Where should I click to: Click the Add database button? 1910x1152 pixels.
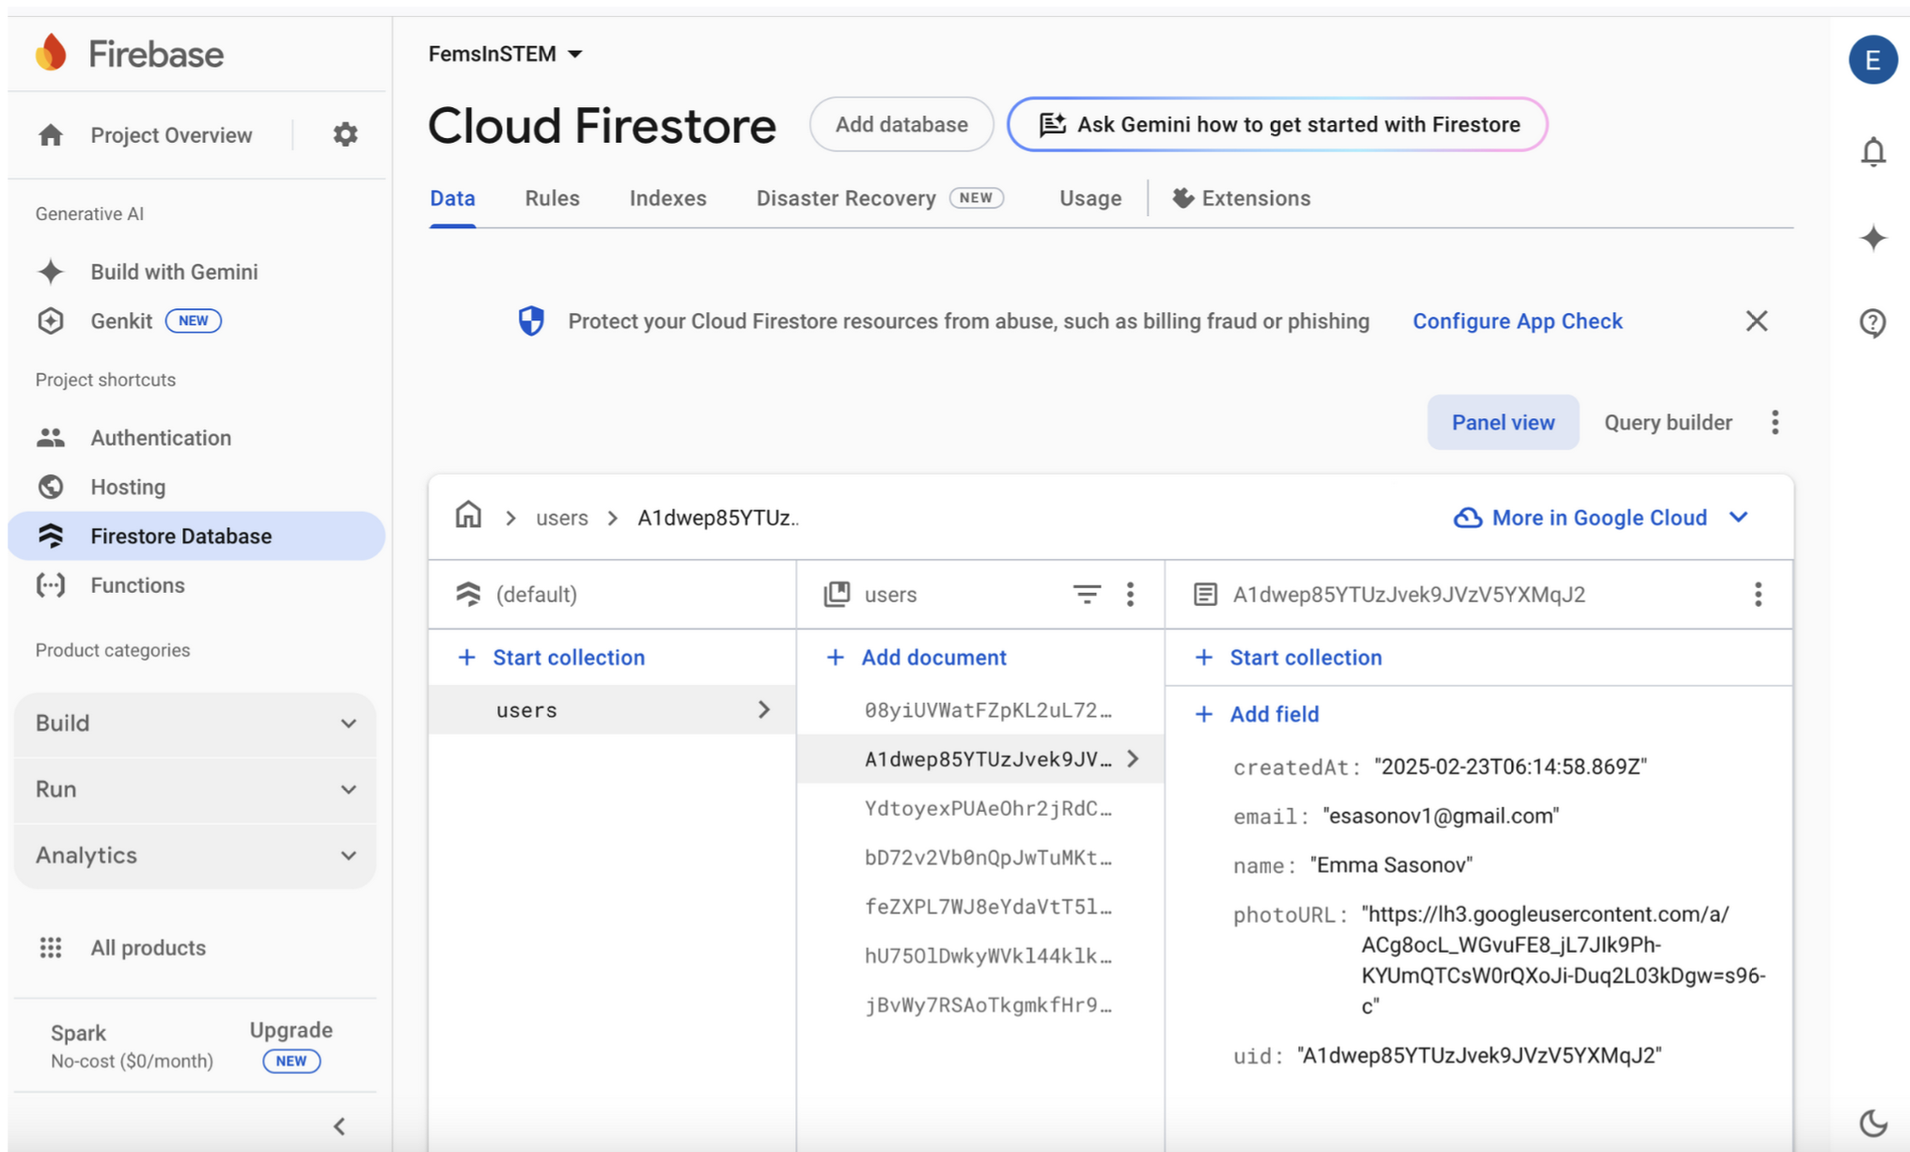point(900,124)
